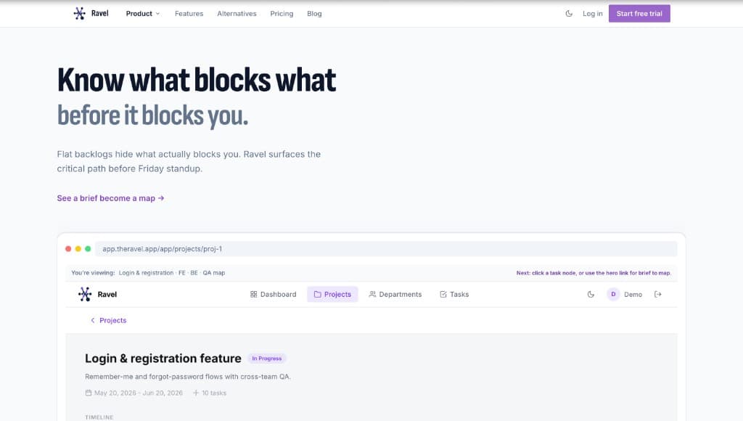Open the Departments tab in demo app
The height and width of the screenshot is (421, 743).
395,295
